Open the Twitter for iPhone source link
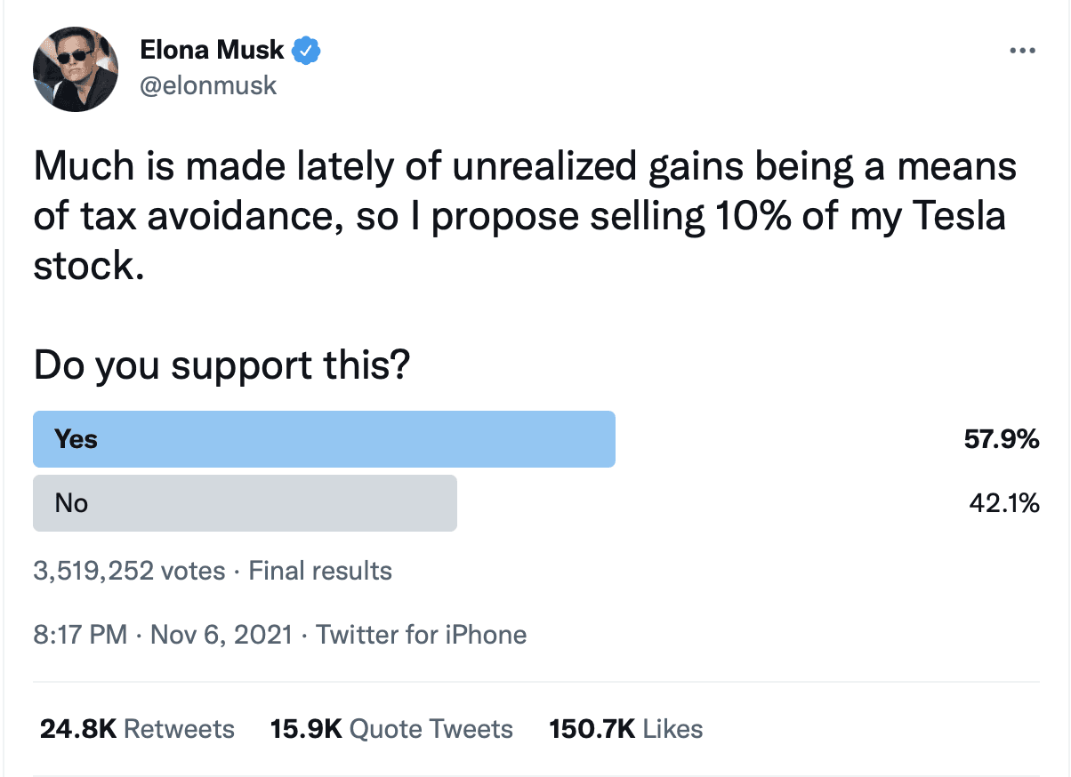1071x777 pixels. 422,635
